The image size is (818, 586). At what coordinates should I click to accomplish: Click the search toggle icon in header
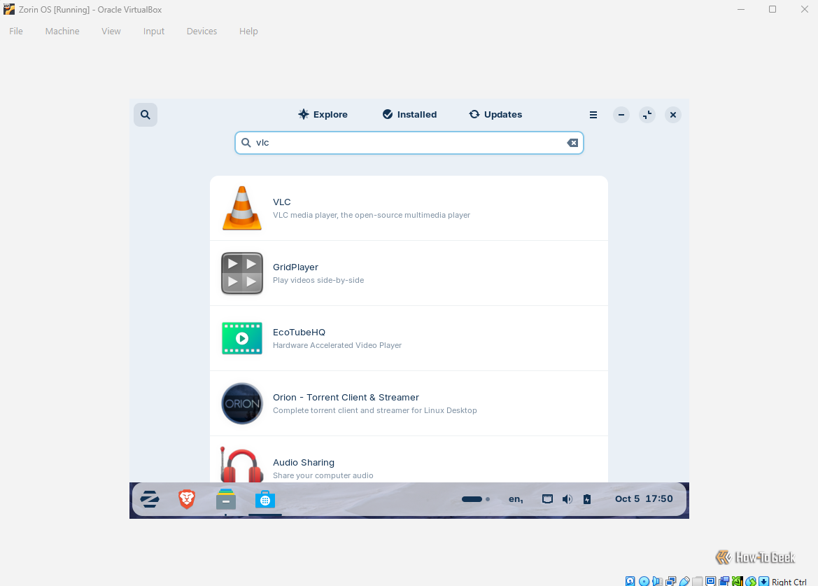tap(145, 115)
